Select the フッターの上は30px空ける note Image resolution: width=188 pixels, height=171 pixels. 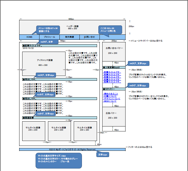[139, 147]
